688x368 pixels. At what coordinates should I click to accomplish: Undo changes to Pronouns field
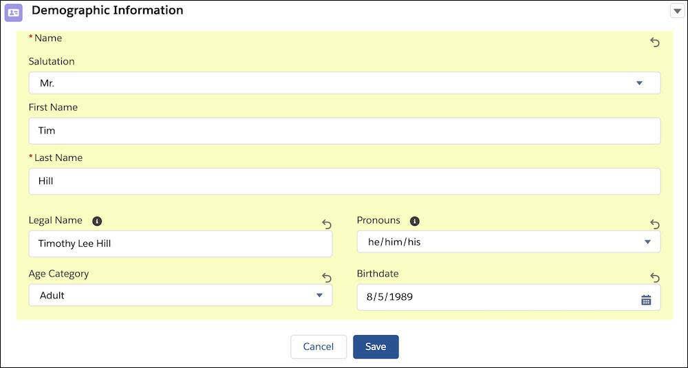654,224
